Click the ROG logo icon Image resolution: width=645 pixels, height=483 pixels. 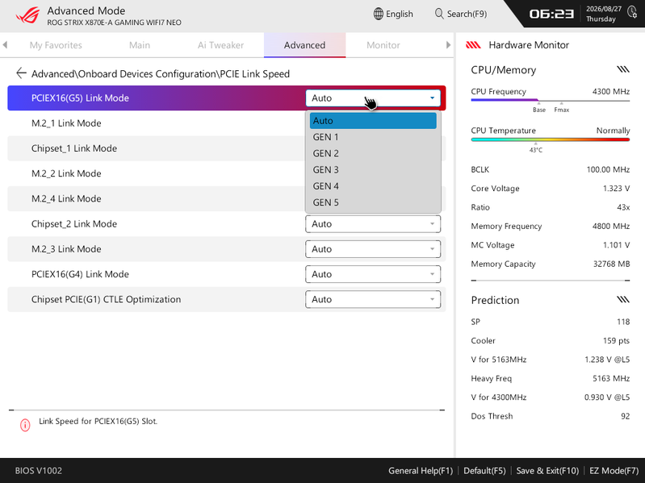(x=27, y=15)
